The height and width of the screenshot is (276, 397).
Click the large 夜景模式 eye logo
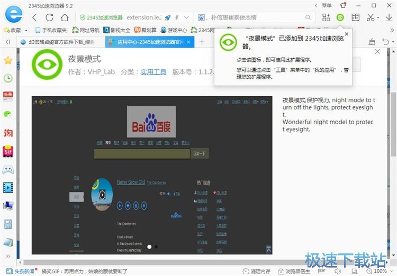47,65
